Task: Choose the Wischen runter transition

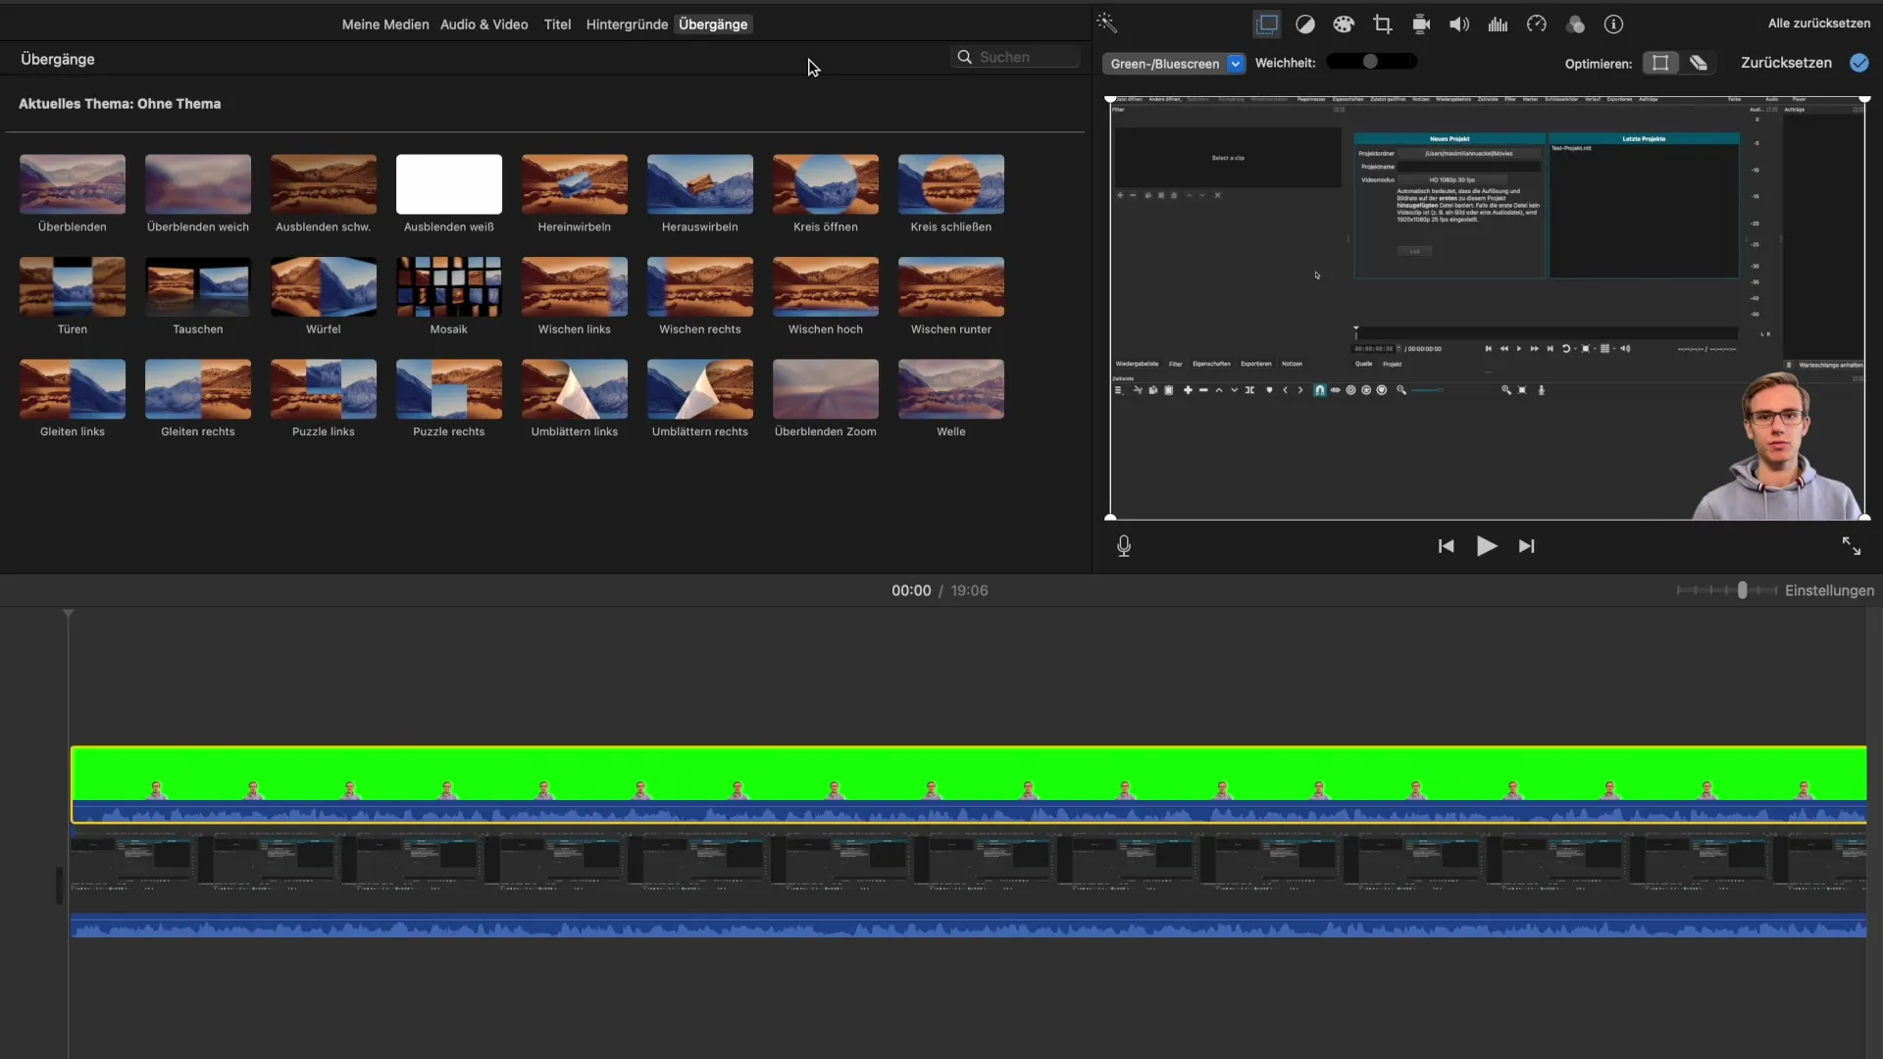Action: point(951,286)
